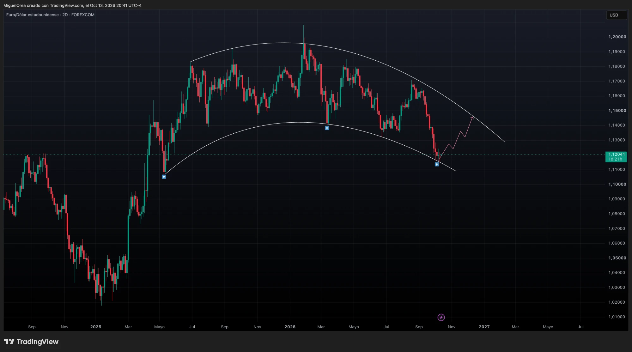Click the 2026 label on time axis
The image size is (632, 352).
(290, 327)
